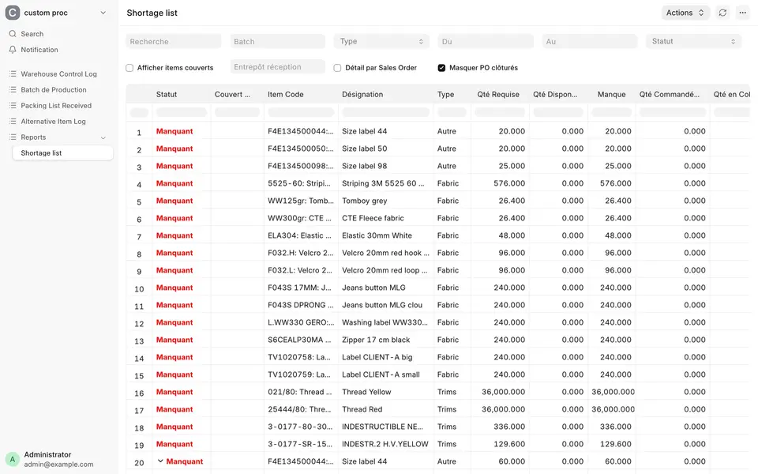The width and height of the screenshot is (758, 474).
Task: Click the Notification bell icon
Action: (13, 50)
